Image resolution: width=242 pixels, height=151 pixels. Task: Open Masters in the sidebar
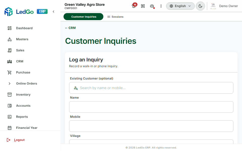click(x=22, y=39)
